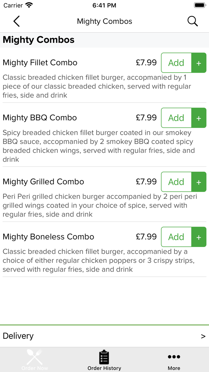Switch to the Order History tab

click(104, 359)
